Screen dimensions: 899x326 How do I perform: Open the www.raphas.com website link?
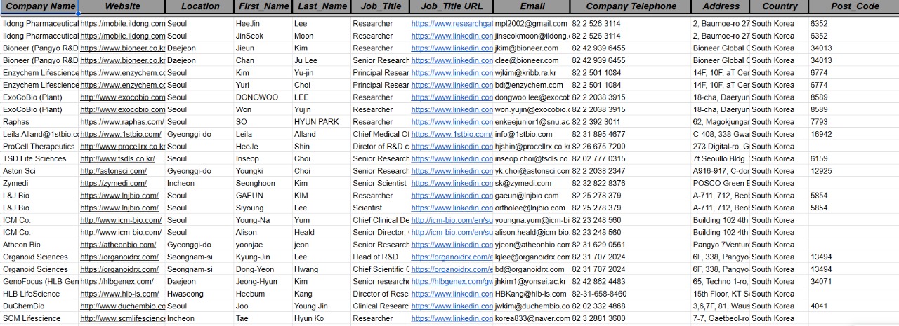coord(123,122)
